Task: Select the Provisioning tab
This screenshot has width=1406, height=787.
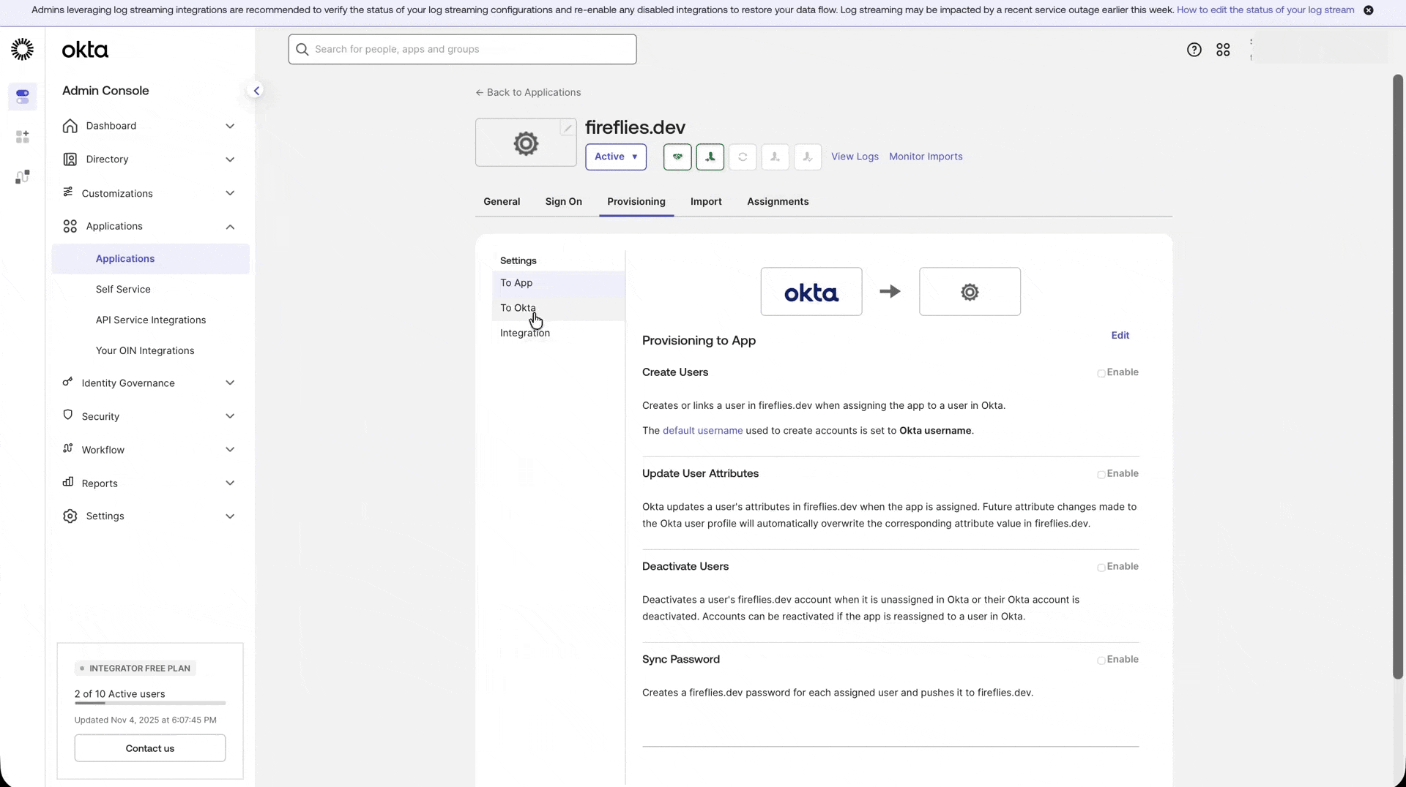Action: [636, 202]
